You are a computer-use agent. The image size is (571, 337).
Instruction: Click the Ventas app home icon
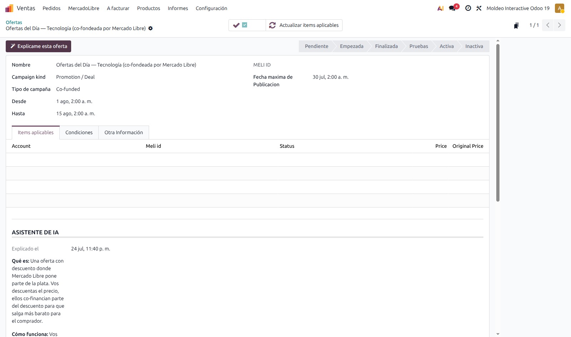pos(9,8)
